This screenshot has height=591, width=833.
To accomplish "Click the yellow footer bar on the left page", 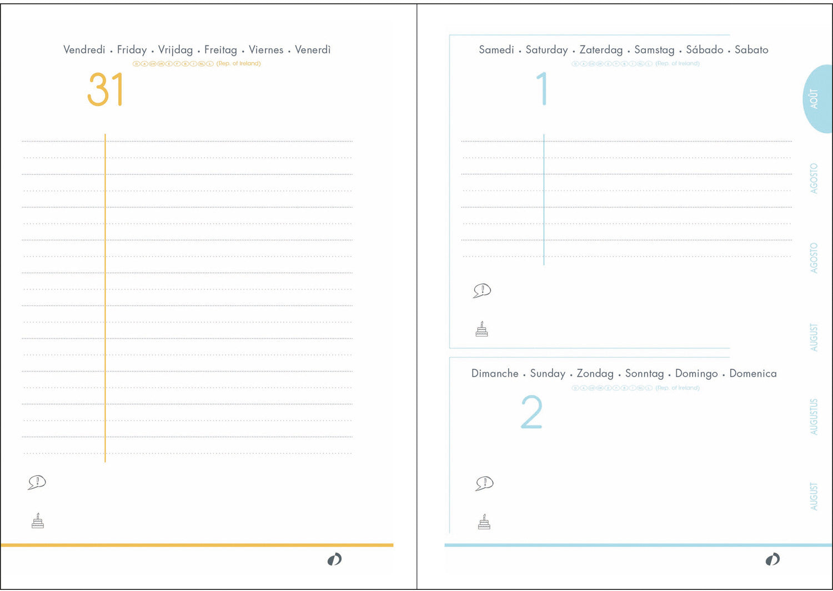I will click(x=197, y=545).
